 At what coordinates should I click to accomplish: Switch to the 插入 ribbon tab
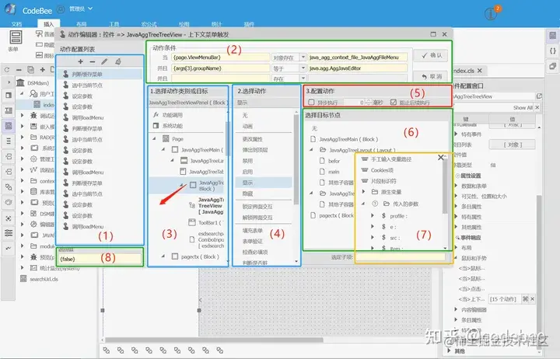click(48, 24)
